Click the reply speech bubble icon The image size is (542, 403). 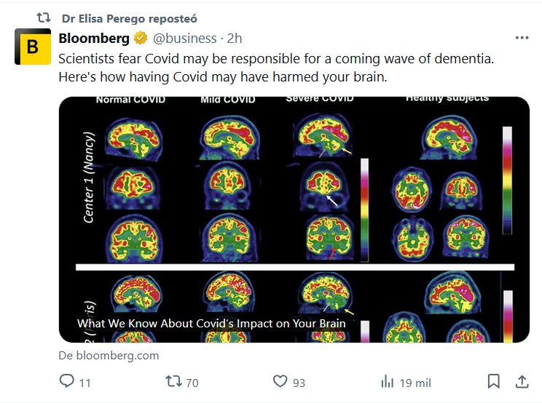pyautogui.click(x=67, y=381)
